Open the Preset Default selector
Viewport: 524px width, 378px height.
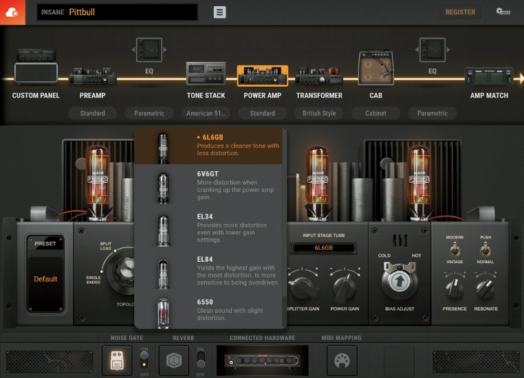[x=45, y=279]
